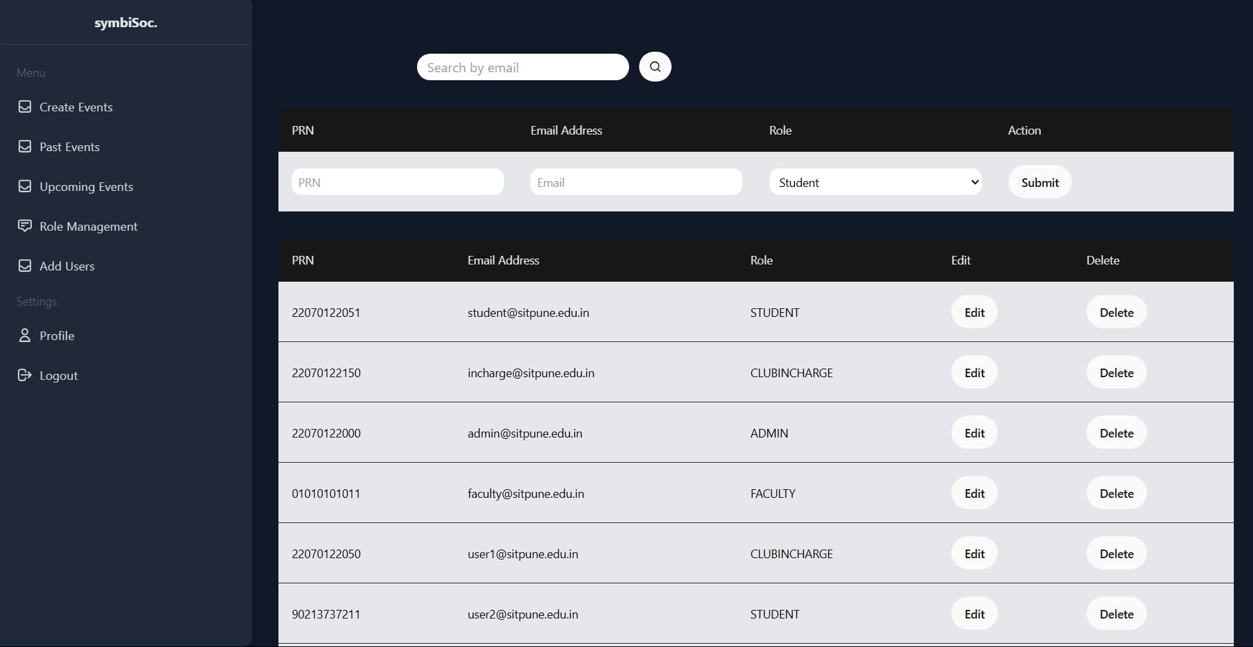This screenshot has height=647, width=1253.
Task: Edit the faculty@sitpune.edu.in record
Action: tap(974, 493)
